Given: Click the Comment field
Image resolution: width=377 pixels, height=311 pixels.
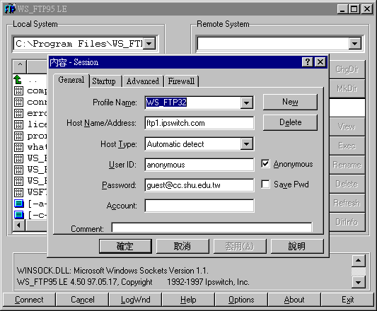Looking at the screenshot, I should click(x=212, y=228).
